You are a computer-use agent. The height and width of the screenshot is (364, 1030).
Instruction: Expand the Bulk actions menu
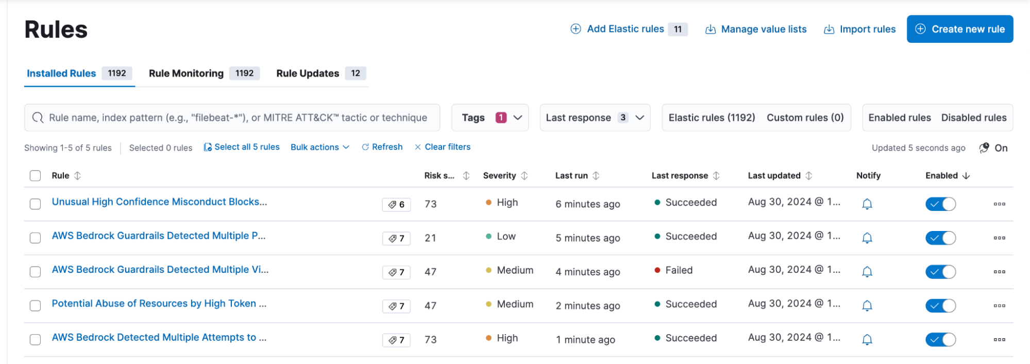coord(319,147)
